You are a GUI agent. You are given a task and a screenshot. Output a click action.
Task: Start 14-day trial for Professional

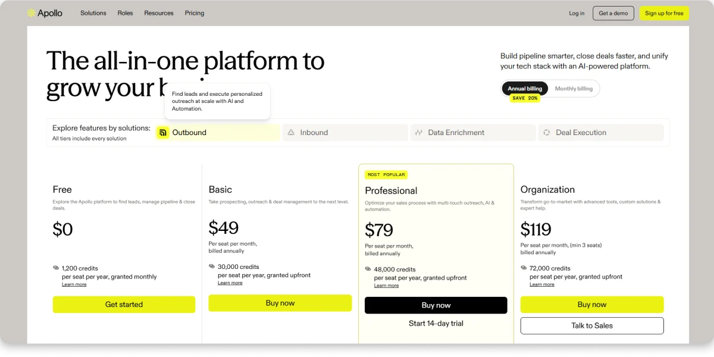click(436, 324)
